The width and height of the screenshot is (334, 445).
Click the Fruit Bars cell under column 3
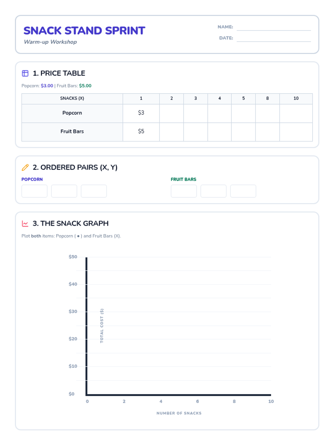(195, 132)
